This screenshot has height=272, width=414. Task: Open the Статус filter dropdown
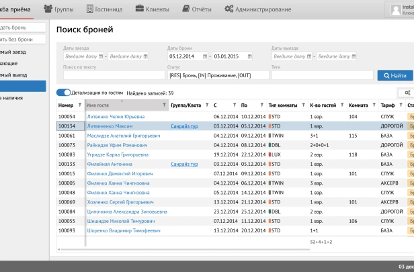(x=218, y=75)
